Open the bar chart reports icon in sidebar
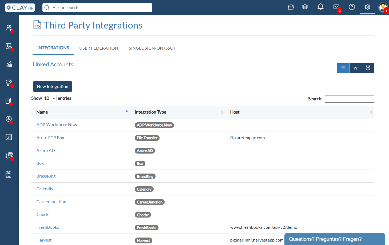389x245 pixels. click(9, 137)
